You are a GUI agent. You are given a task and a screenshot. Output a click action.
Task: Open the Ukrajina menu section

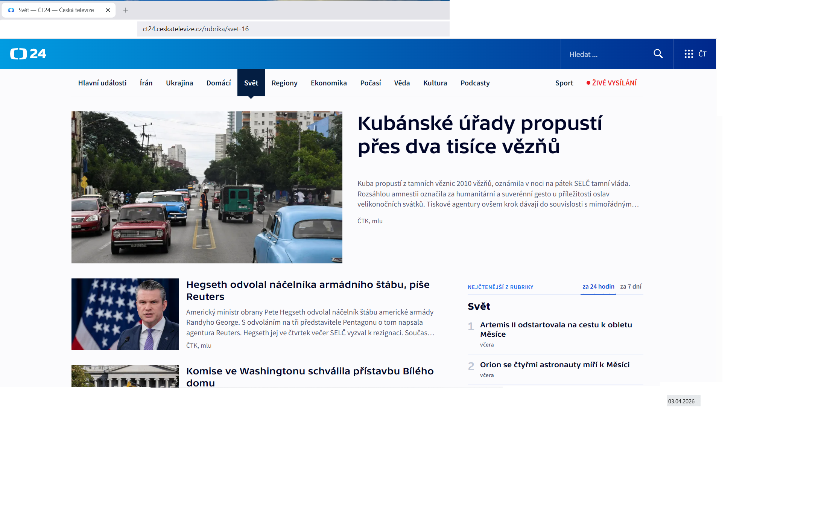(x=179, y=83)
